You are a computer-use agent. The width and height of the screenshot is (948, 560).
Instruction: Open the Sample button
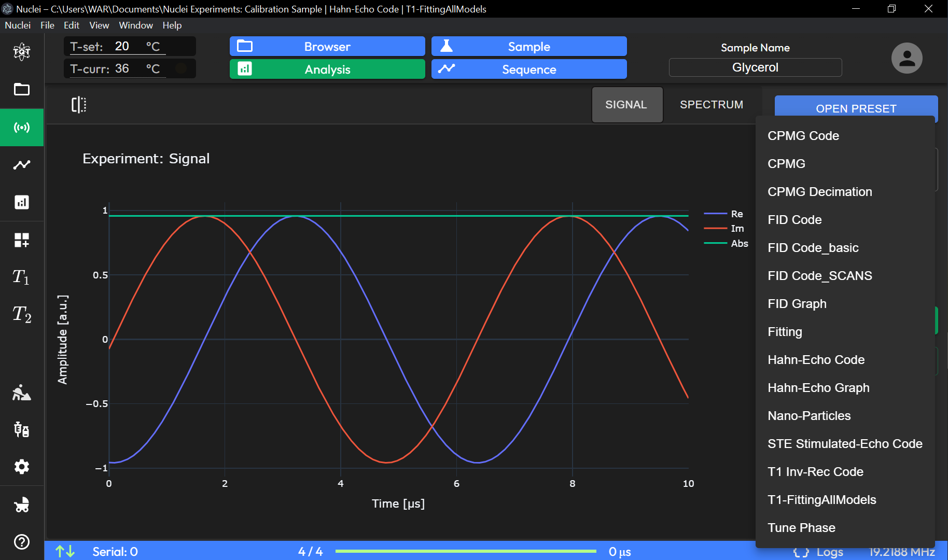[529, 46]
